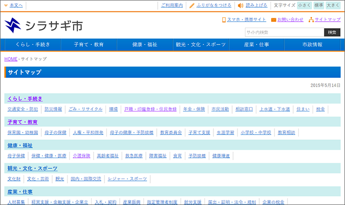Click the sitemap tree icon in header
The image size is (345, 205).
(310, 20)
